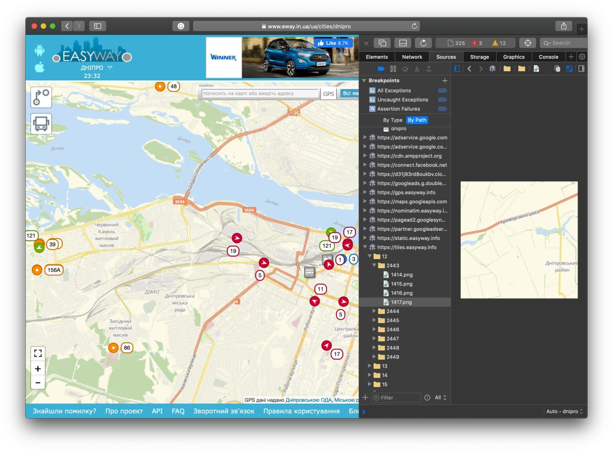Toggle Uncaught Exceptions breakpoint
The image size is (613, 452).
click(x=443, y=100)
